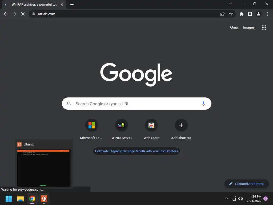
Task: Toggle the Chrome side panel
Action: click(250, 14)
